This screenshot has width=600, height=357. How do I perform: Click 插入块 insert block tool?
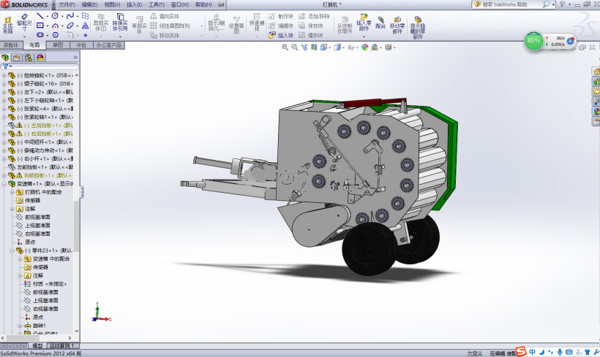[x=281, y=35]
